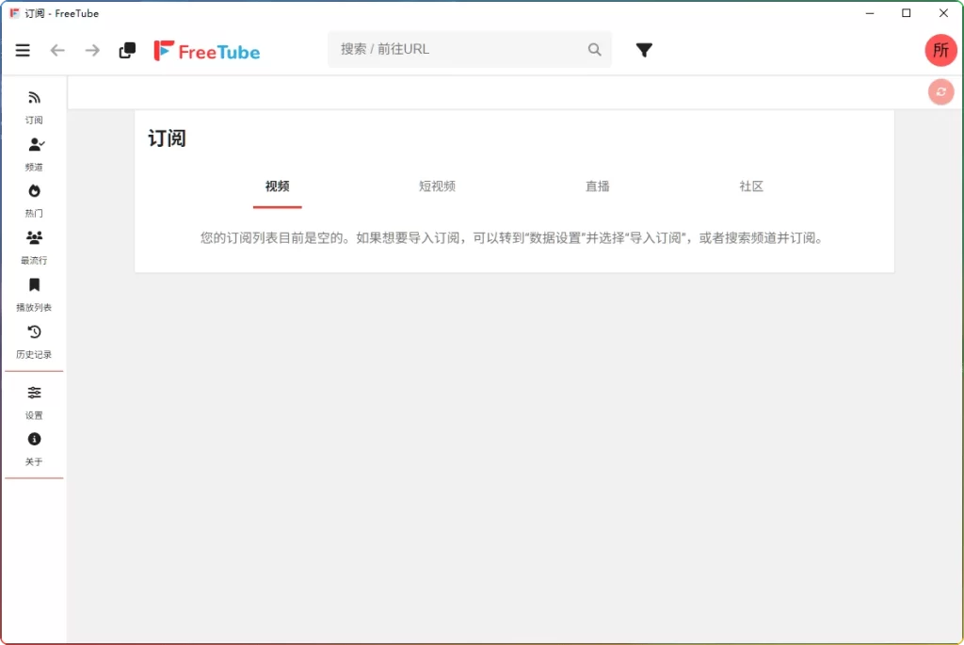Click the empty subscription list message

[511, 238]
